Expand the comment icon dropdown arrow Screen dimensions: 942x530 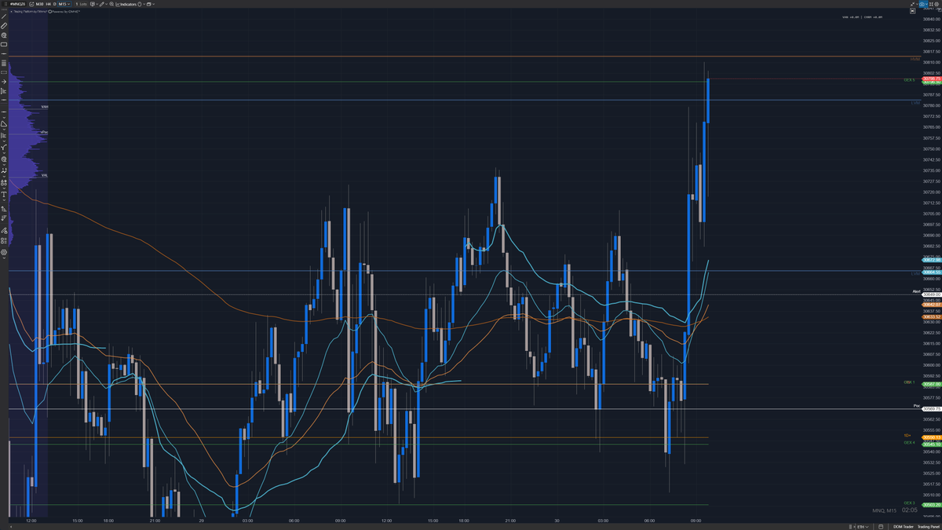click(97, 4)
